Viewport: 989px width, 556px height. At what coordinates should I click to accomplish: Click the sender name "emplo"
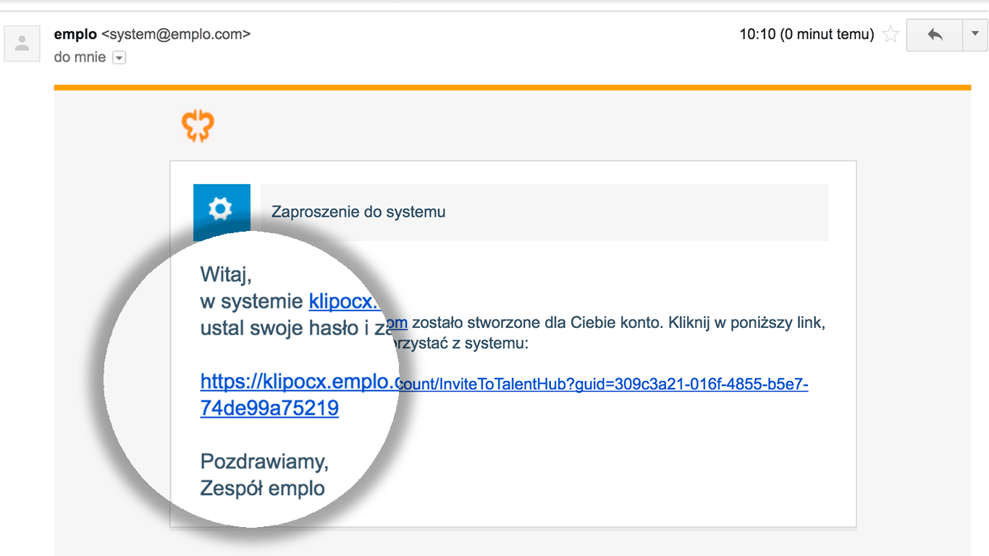click(75, 34)
